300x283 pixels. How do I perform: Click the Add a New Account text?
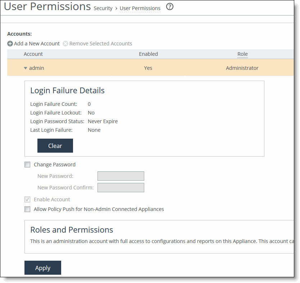click(x=37, y=44)
